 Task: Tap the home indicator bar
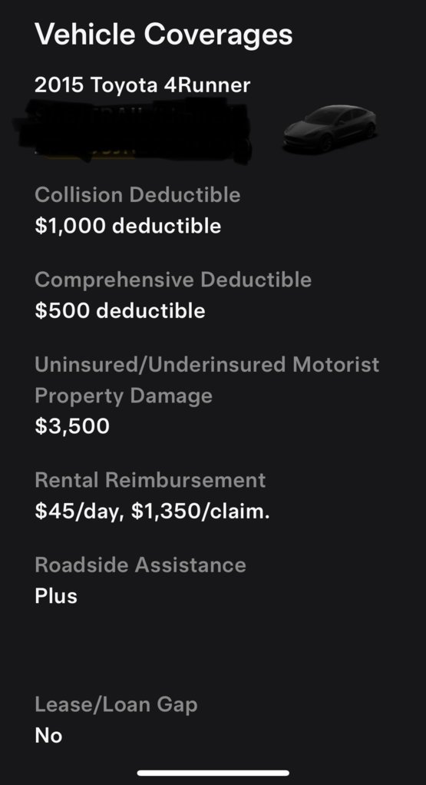[x=213, y=773]
